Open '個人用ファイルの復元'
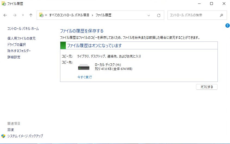The image size is (230, 144). tap(21, 39)
